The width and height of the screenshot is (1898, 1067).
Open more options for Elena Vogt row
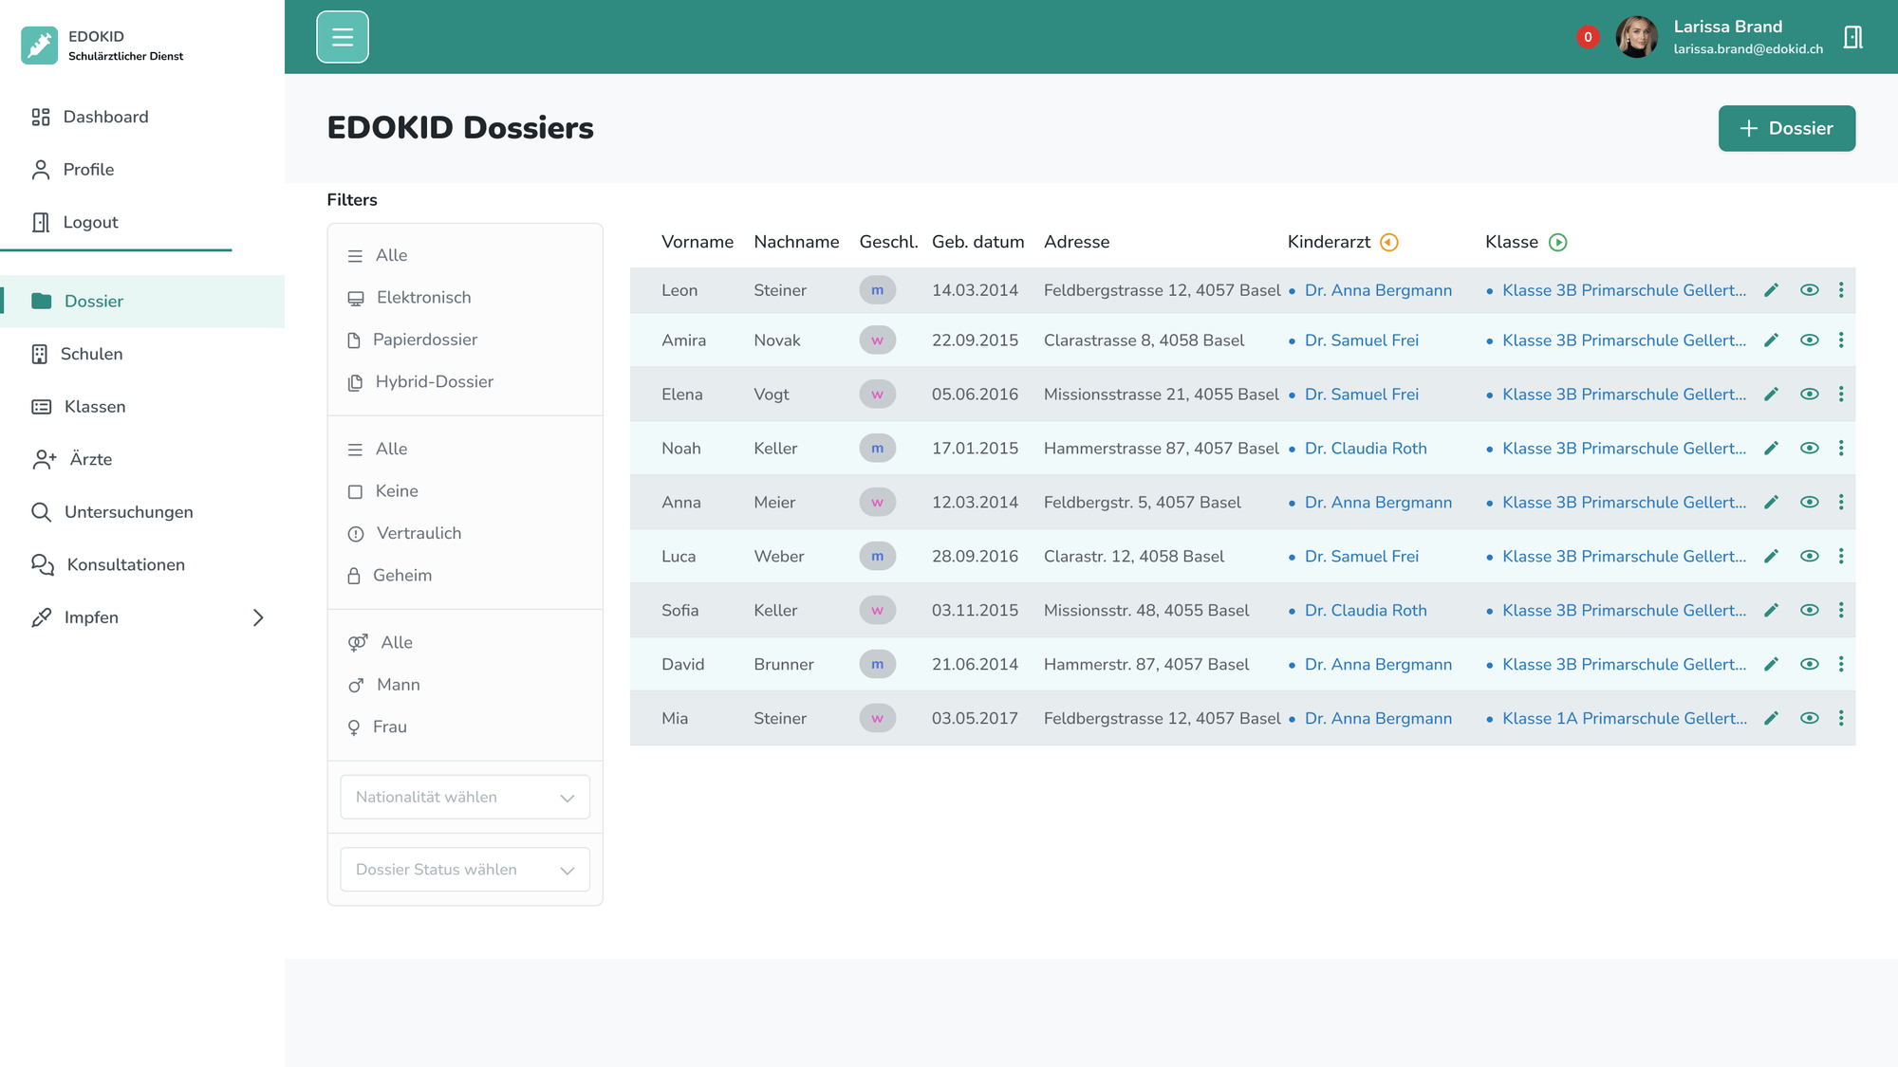tap(1841, 395)
